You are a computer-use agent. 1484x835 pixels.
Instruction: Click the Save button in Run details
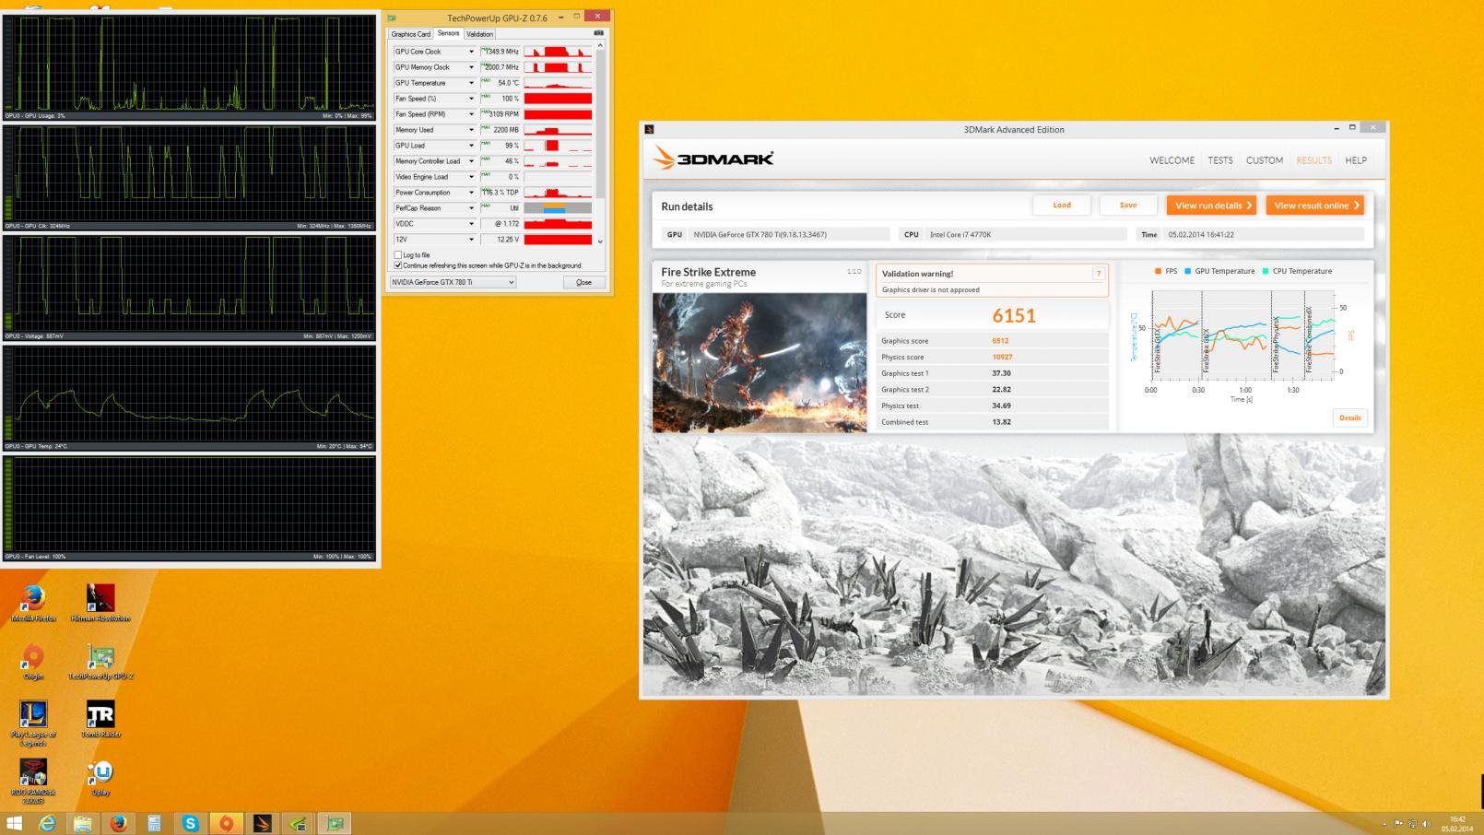coord(1128,206)
